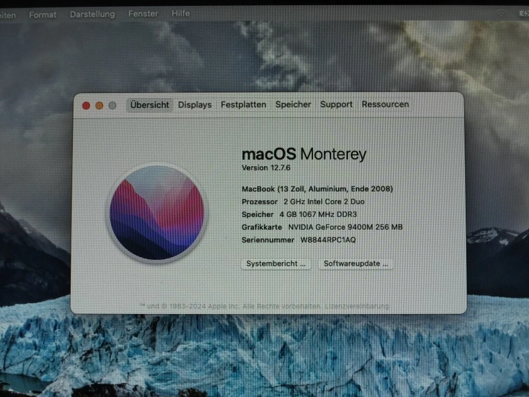Open the Hilfe menu
The image size is (529, 397).
180,14
